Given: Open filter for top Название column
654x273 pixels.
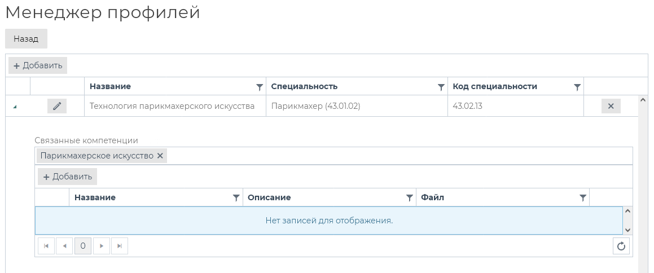Looking at the screenshot, I should click(260, 87).
